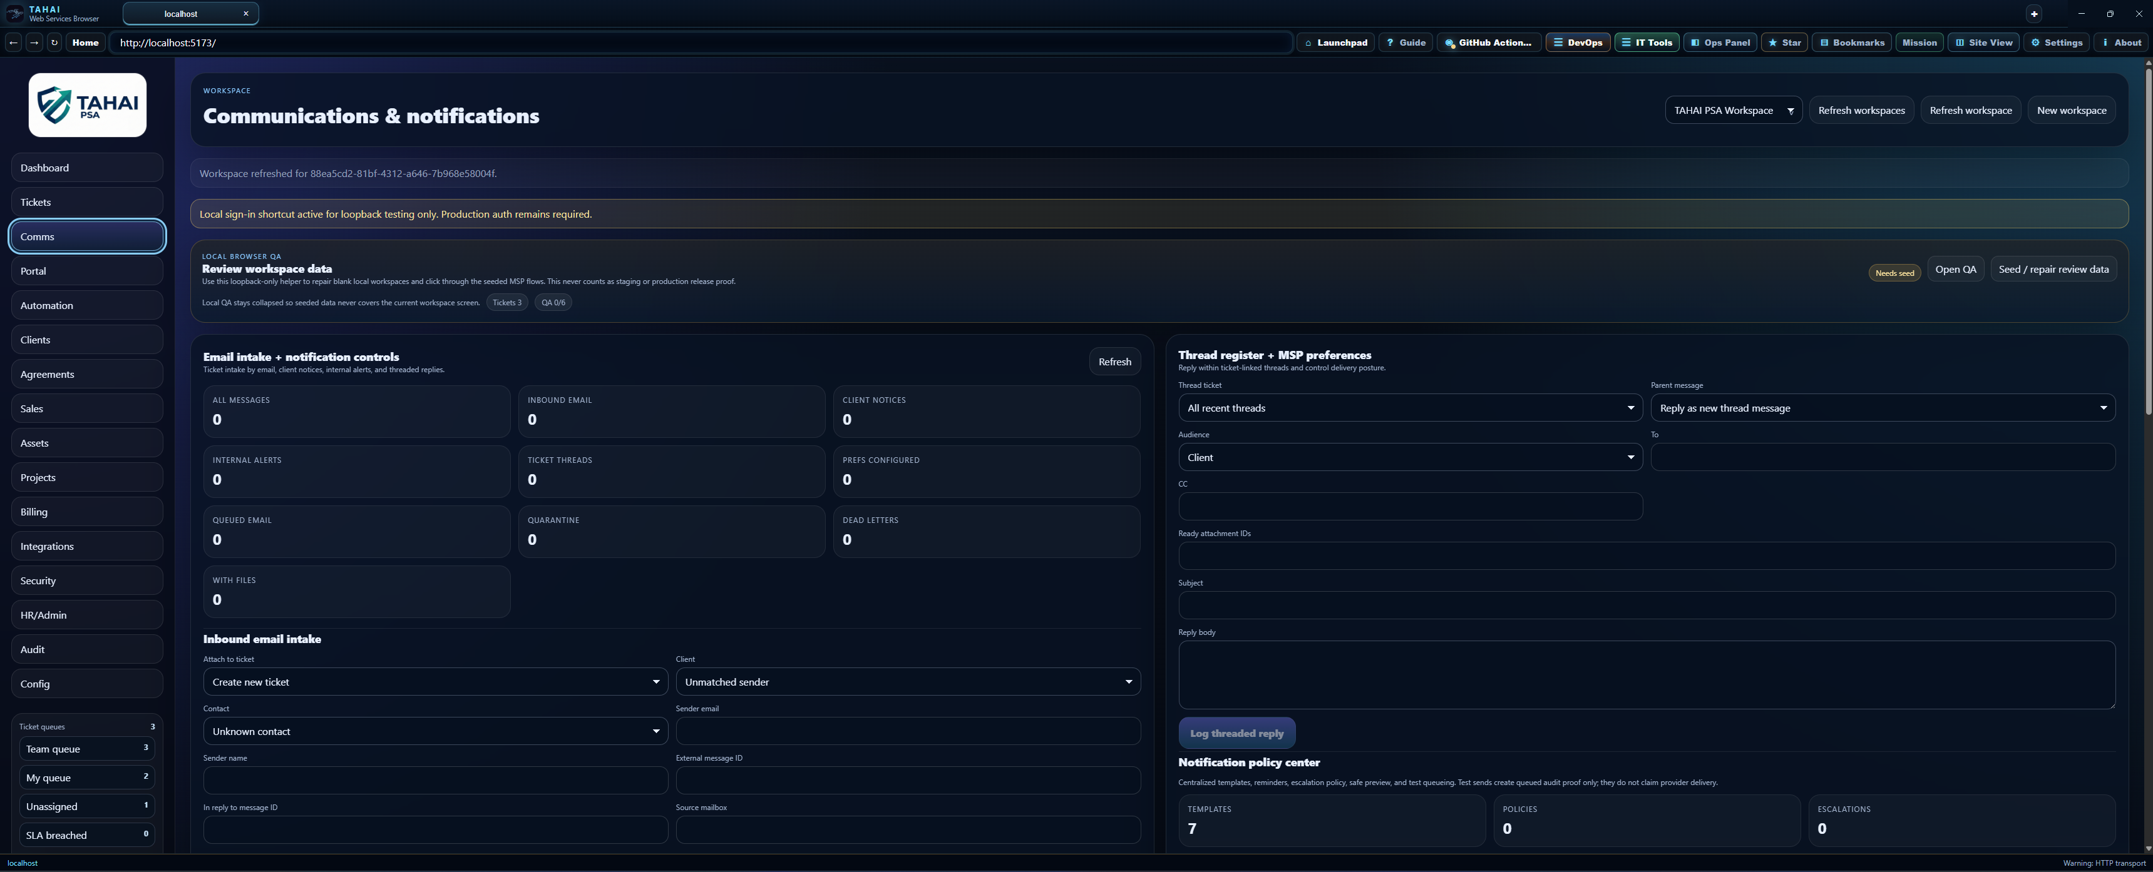The width and height of the screenshot is (2153, 872).
Task: Switch to Site View
Action: point(1983,43)
